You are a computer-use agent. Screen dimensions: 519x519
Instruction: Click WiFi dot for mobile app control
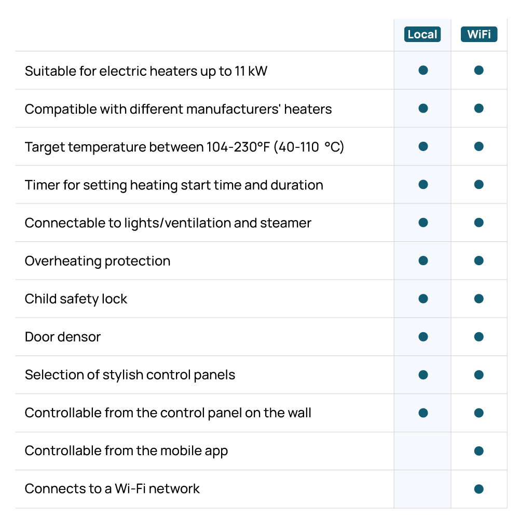[x=479, y=451]
